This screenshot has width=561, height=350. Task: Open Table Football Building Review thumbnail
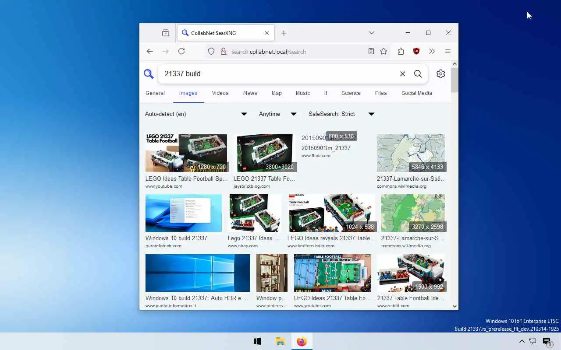pyautogui.click(x=333, y=273)
